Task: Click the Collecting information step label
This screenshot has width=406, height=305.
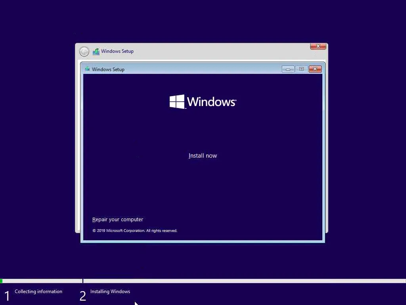Action: (38, 291)
